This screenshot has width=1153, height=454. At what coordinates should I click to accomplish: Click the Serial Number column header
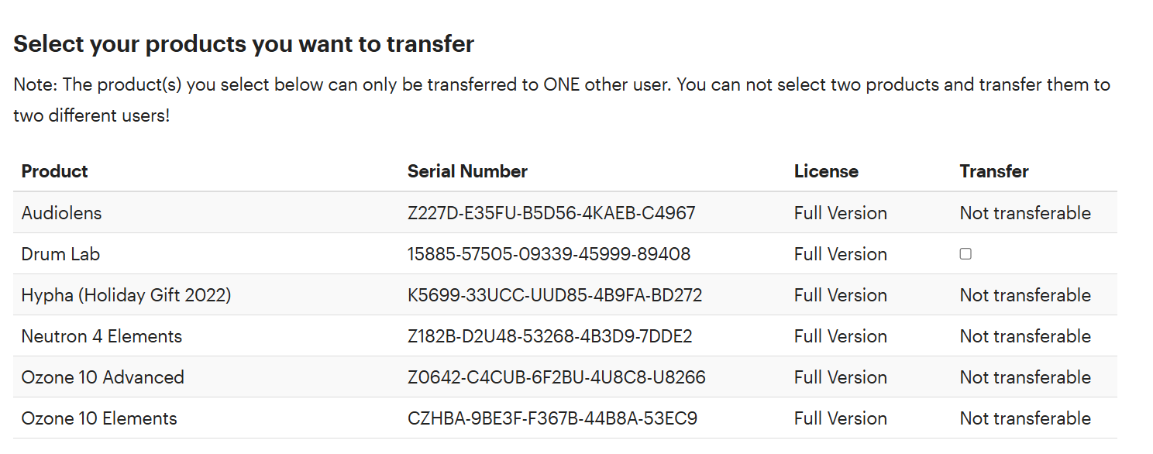[x=467, y=171]
